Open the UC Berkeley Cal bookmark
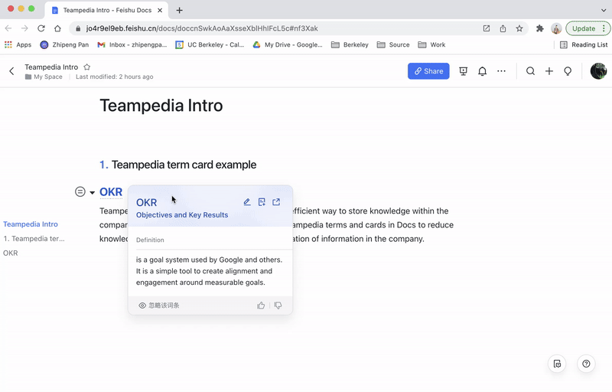This screenshot has height=392, width=612. [210, 45]
